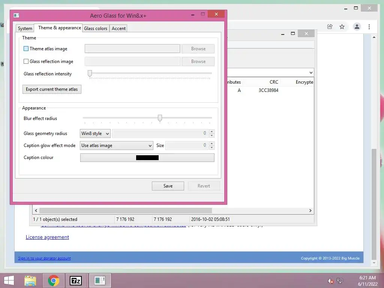This screenshot has height=288, width=384.
Task: Open File Explorer from the taskbar
Action: point(30,280)
